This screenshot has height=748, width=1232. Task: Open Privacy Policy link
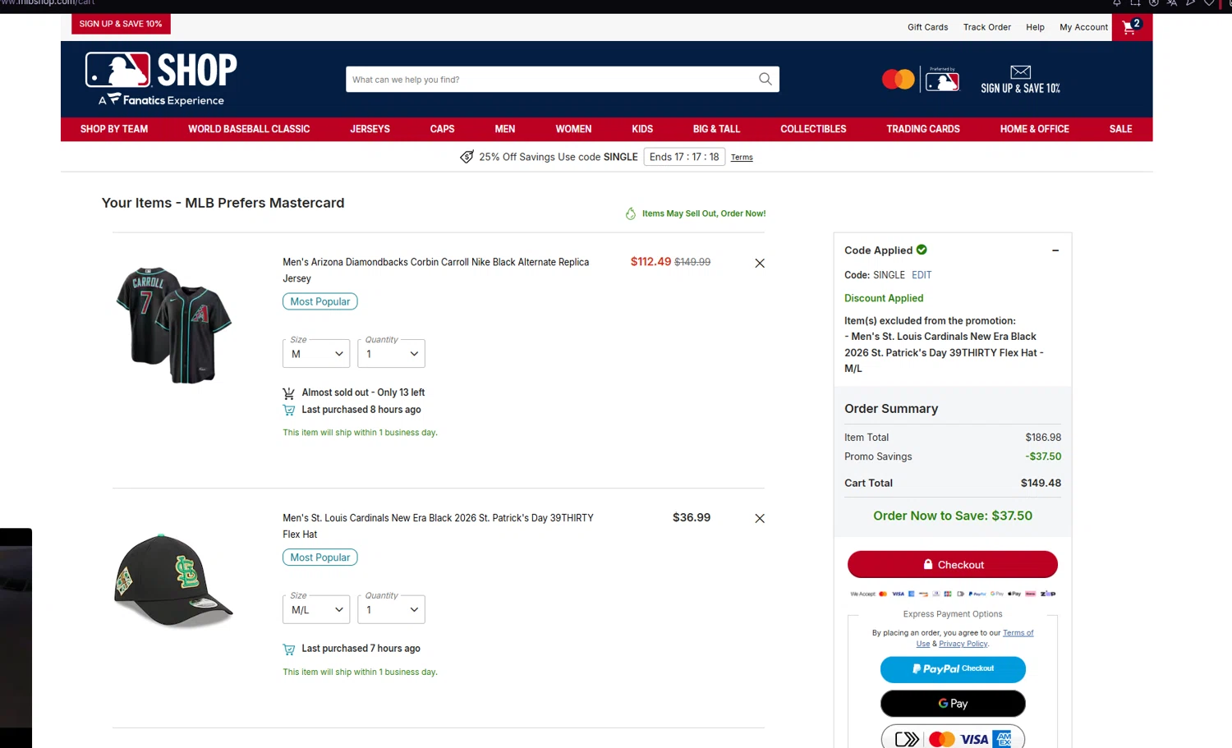click(x=963, y=644)
